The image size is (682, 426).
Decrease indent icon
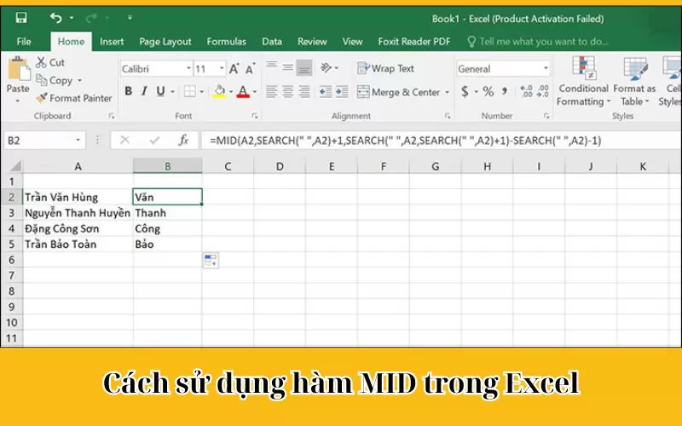(326, 92)
